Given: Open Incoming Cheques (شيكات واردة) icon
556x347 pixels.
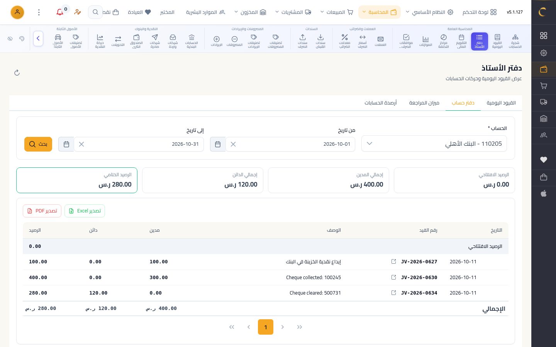Looking at the screenshot, I should pos(173,41).
